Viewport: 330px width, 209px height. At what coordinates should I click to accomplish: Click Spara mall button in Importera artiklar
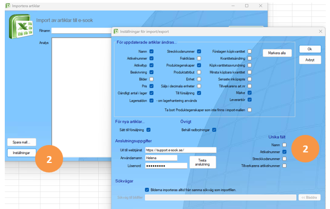(x=21, y=142)
